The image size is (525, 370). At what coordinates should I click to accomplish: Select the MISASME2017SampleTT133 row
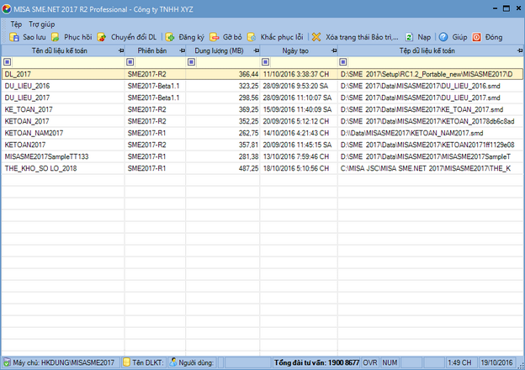click(262, 156)
